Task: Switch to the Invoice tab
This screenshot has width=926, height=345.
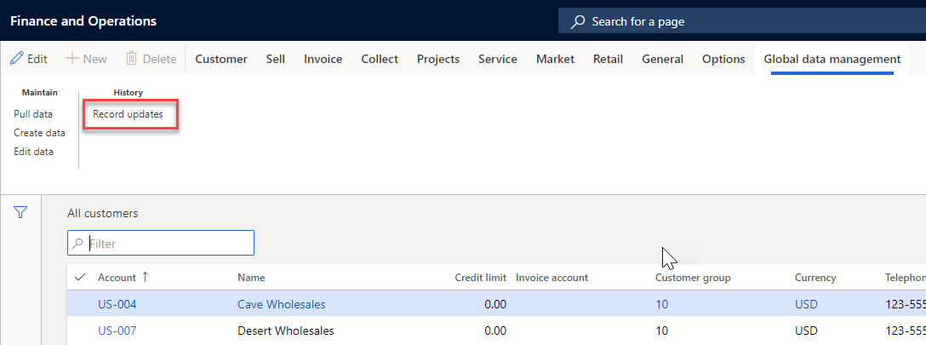Action: coord(323,59)
